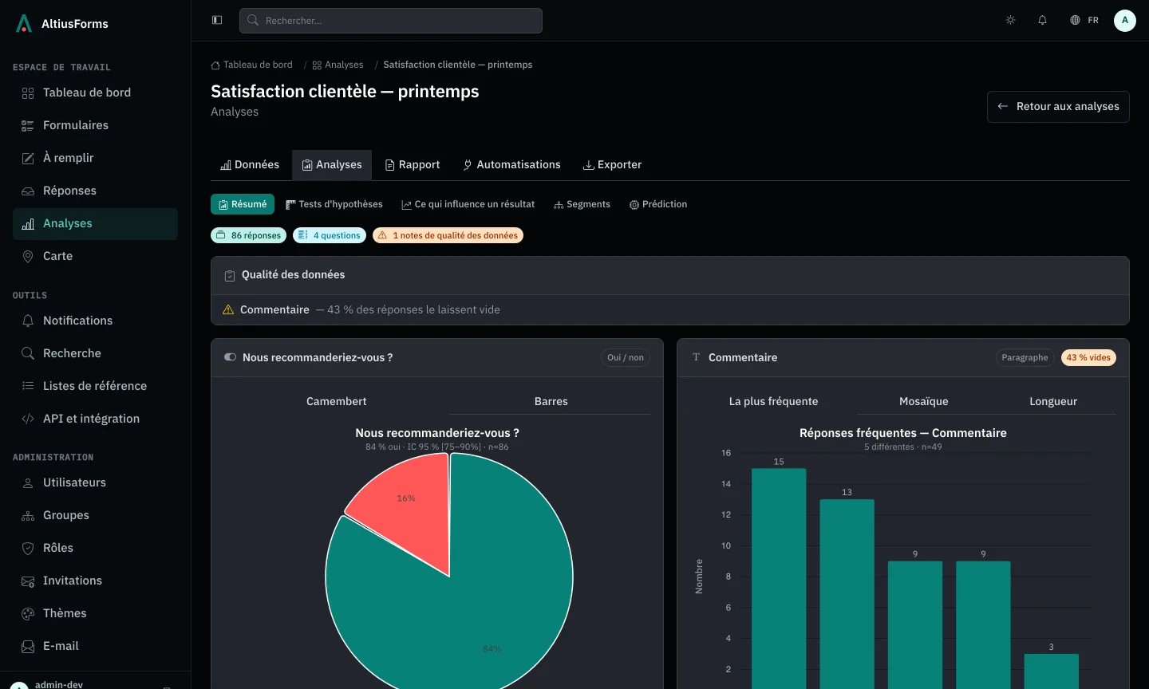
Task: Click the text icon beside Commentaire card
Action: [696, 357]
